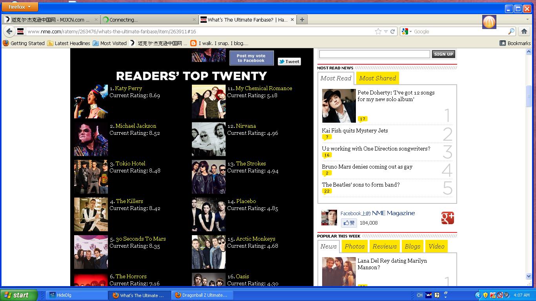The width and height of the screenshot is (536, 301).
Task: Open the Katy Perry link
Action: [x=128, y=88]
